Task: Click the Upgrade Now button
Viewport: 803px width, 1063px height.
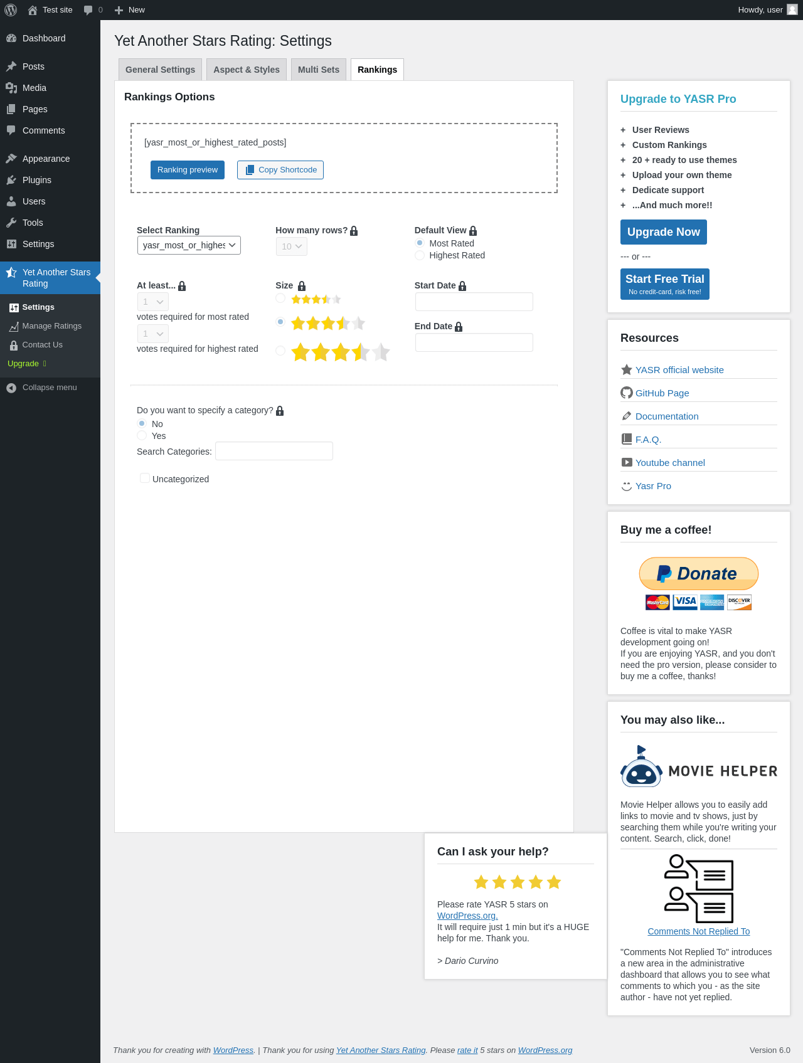Action: point(664,232)
